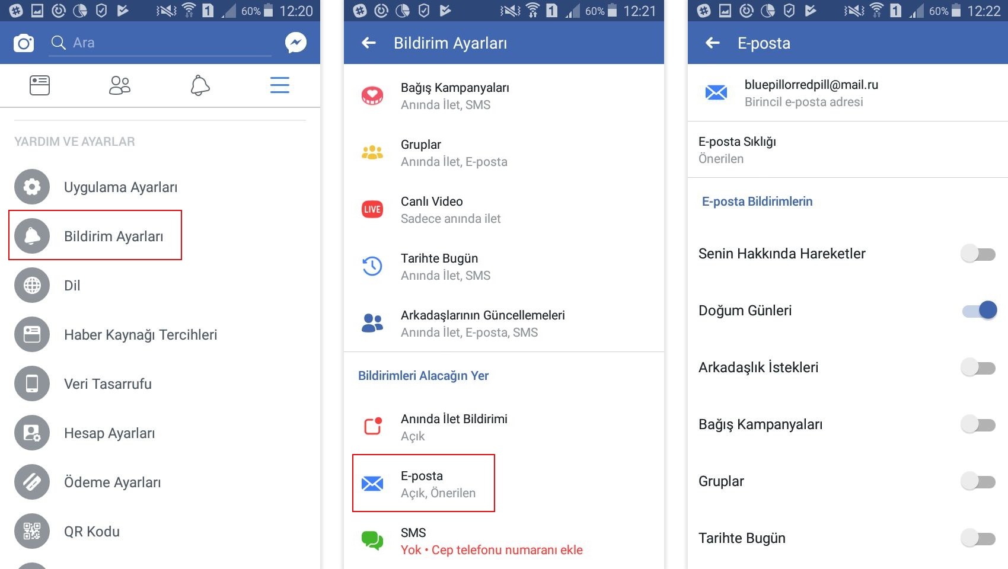Screen dimensions: 1008x569
Task: Tap Cep telefonu numaranı ekle link
Action: point(507,550)
